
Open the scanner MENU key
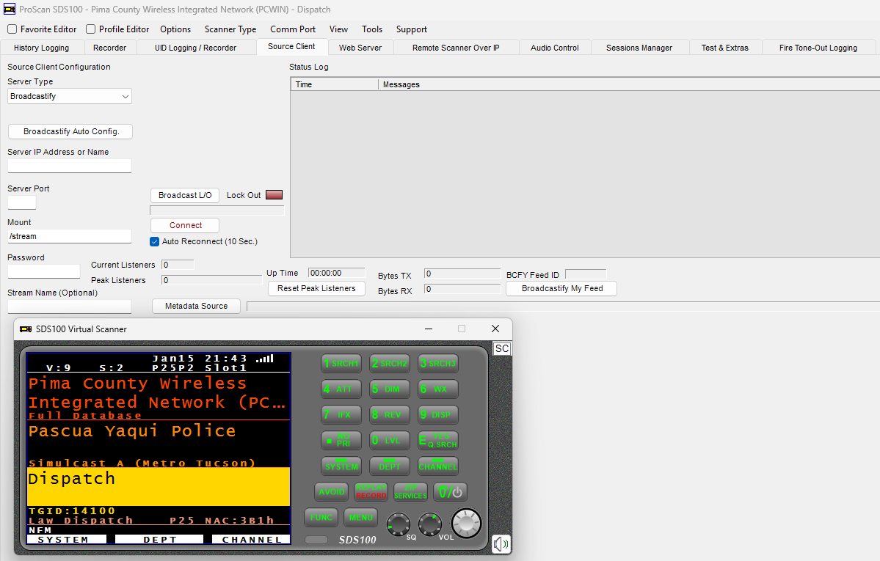coord(360,517)
